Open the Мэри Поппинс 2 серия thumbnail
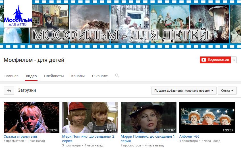Screen dimensions: 241x149 click(x=90, y=117)
